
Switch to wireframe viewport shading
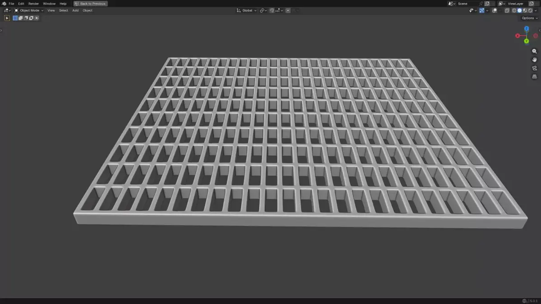tap(514, 10)
